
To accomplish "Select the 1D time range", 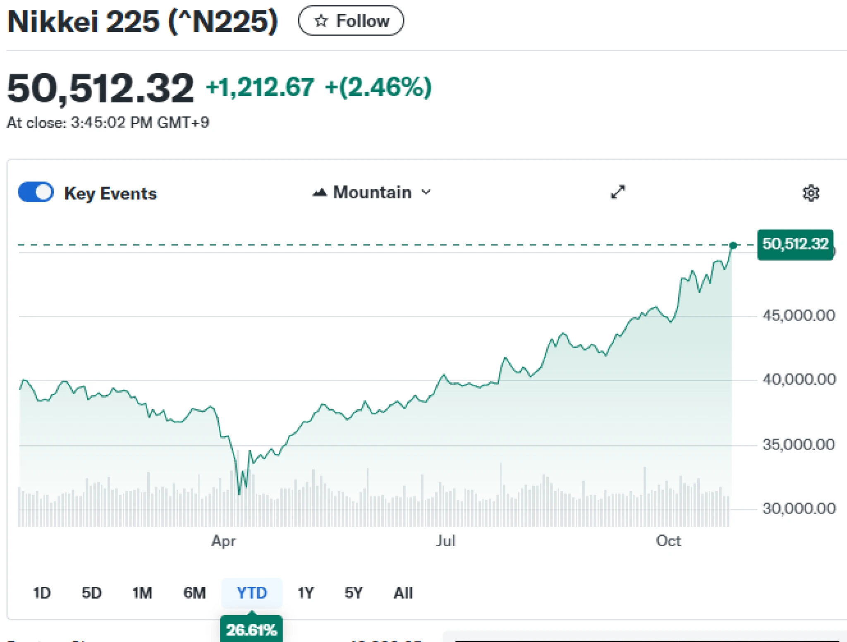I will pyautogui.click(x=42, y=593).
